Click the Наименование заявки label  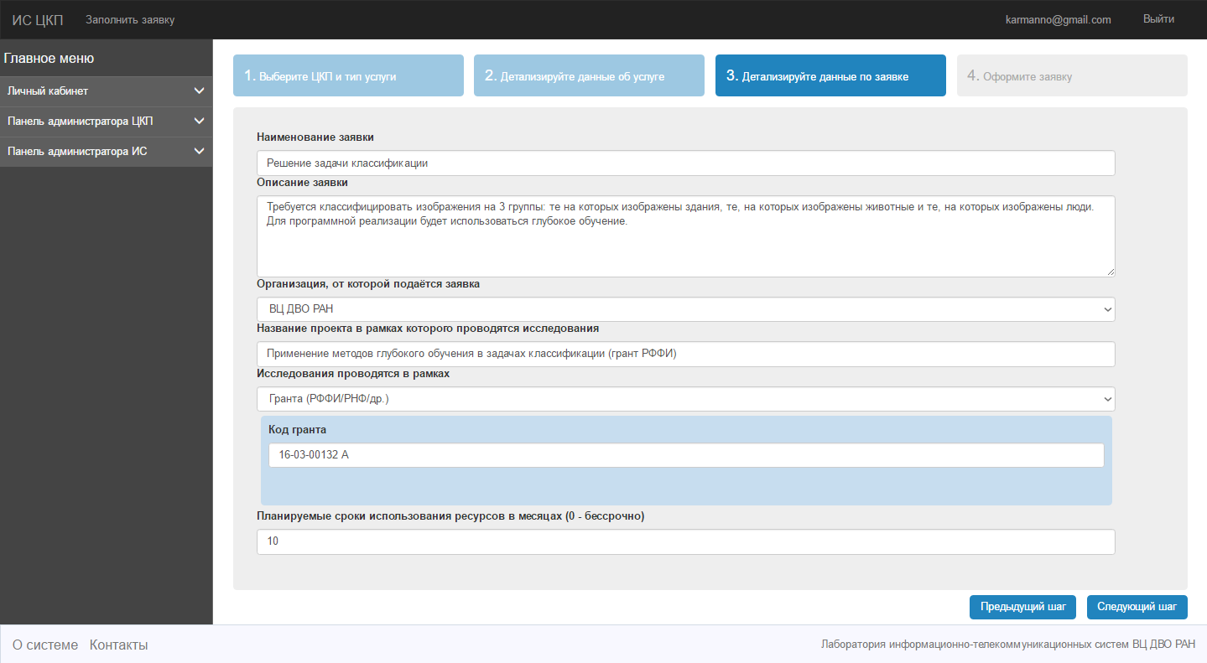pos(315,137)
